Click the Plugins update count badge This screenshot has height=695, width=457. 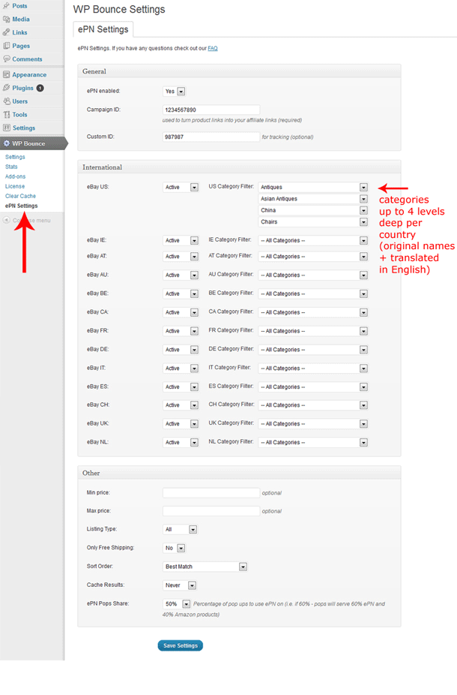(x=40, y=88)
